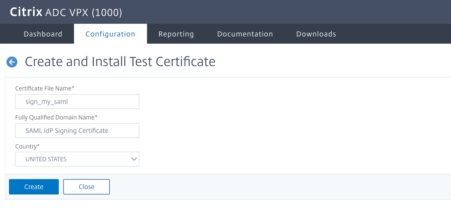
Task: Click the 'Fully Qualified Domain Name*' label
Action: (x=56, y=117)
